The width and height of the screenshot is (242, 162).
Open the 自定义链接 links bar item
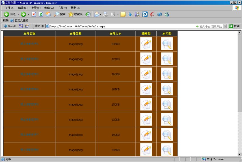19,20
